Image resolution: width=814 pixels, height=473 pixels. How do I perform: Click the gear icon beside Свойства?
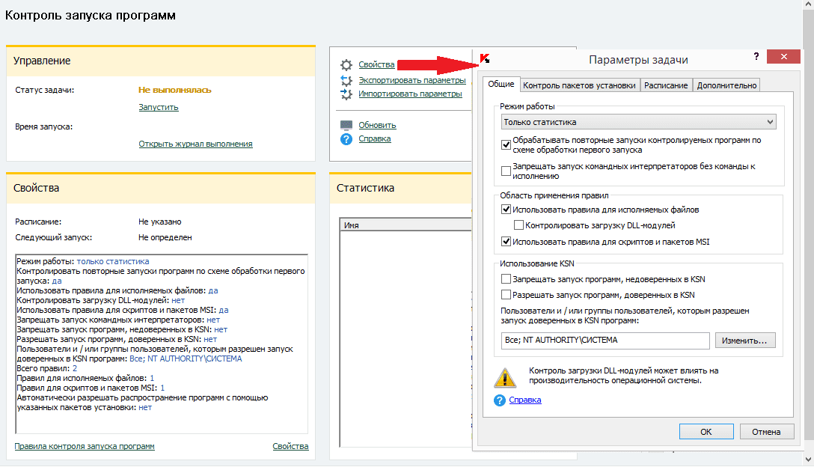tap(346, 65)
